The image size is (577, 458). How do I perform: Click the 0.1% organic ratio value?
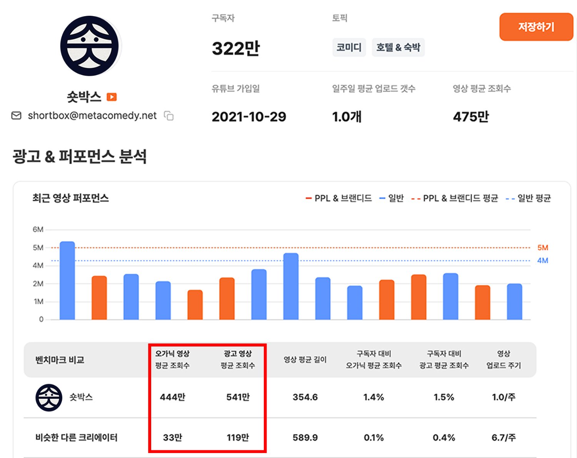click(374, 438)
